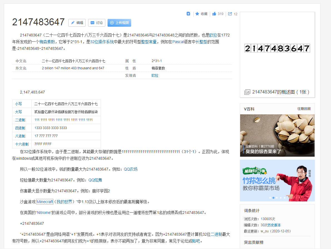
Task: Click the 梅森素数 value next to 性质
Action: click(x=158, y=68)
